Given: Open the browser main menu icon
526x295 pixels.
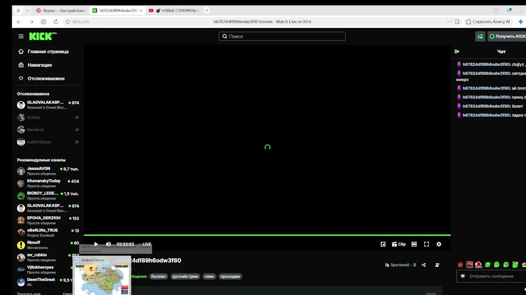Looking at the screenshot, I should 509,10.
